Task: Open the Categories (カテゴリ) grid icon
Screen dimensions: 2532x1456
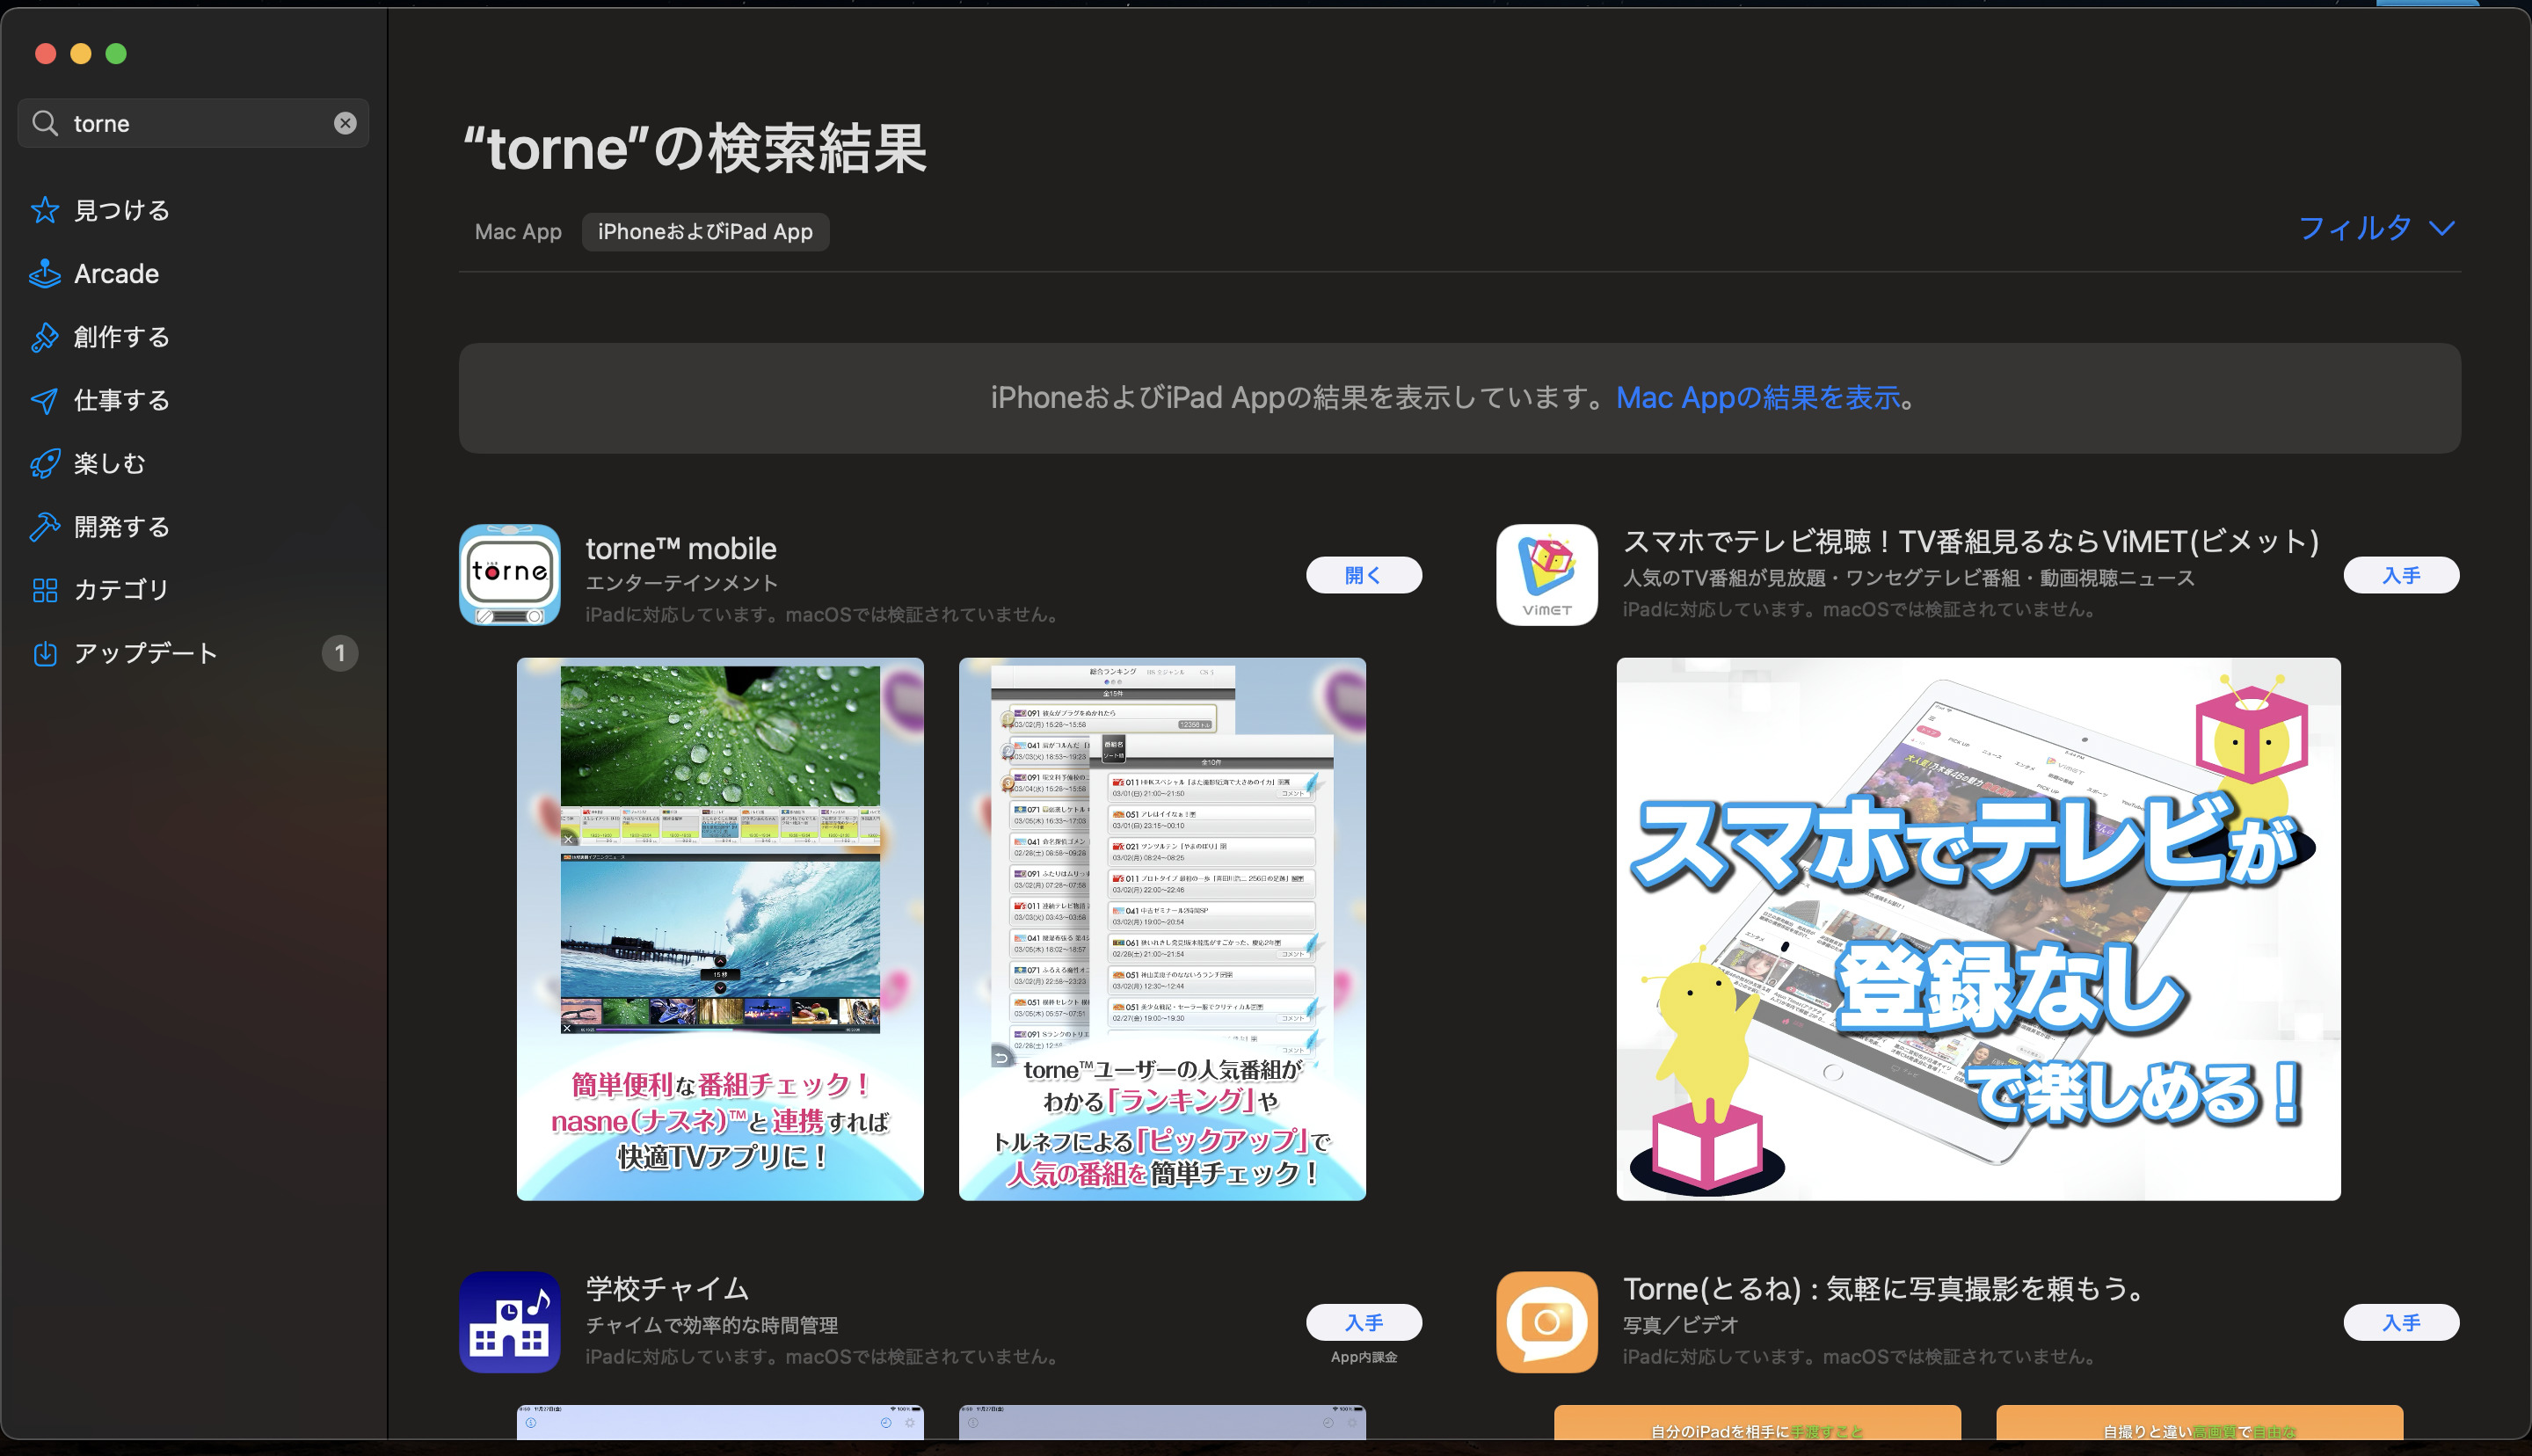Action: pyautogui.click(x=45, y=590)
